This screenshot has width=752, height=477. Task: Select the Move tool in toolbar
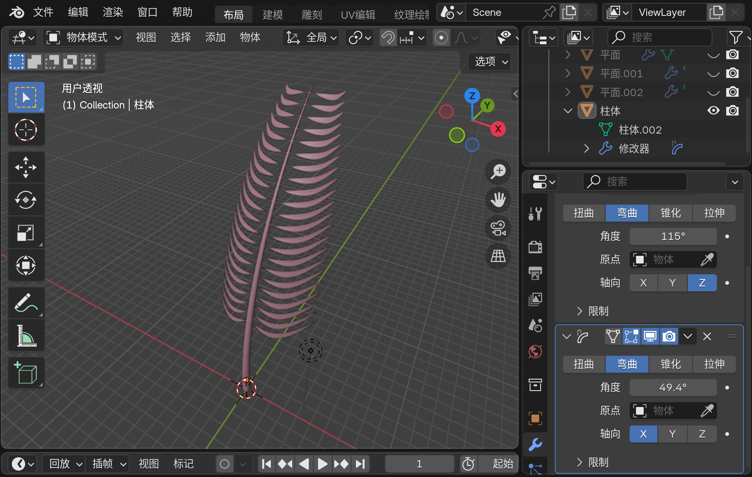[26, 167]
